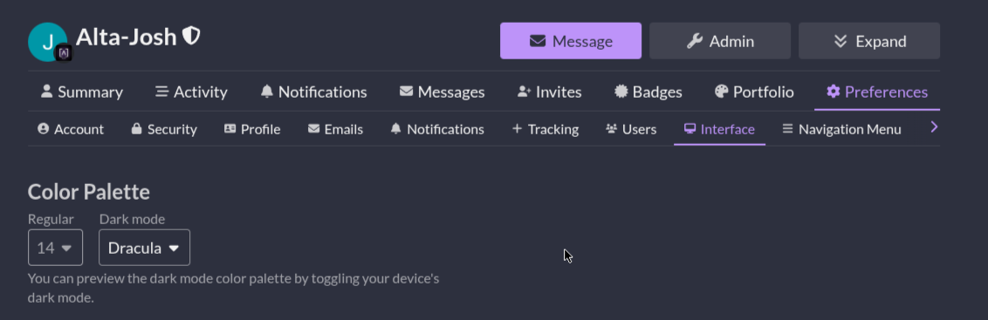Viewport: 988px width, 320px height.
Task: Open the Dark mode Dracula dropdown
Action: point(144,248)
